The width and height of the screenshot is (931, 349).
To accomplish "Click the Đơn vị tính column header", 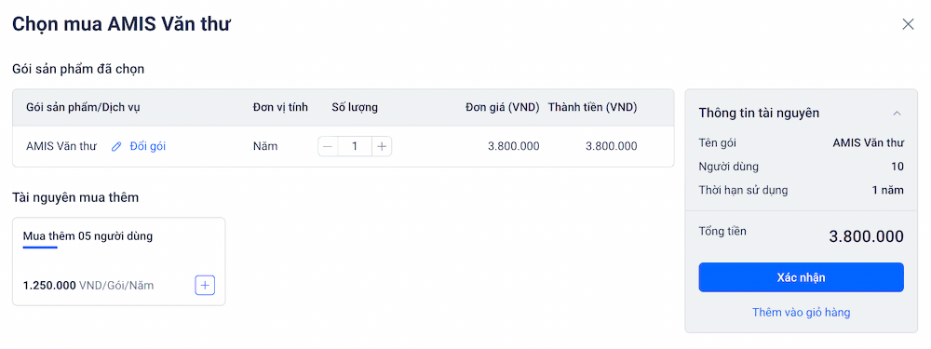I will click(x=280, y=107).
